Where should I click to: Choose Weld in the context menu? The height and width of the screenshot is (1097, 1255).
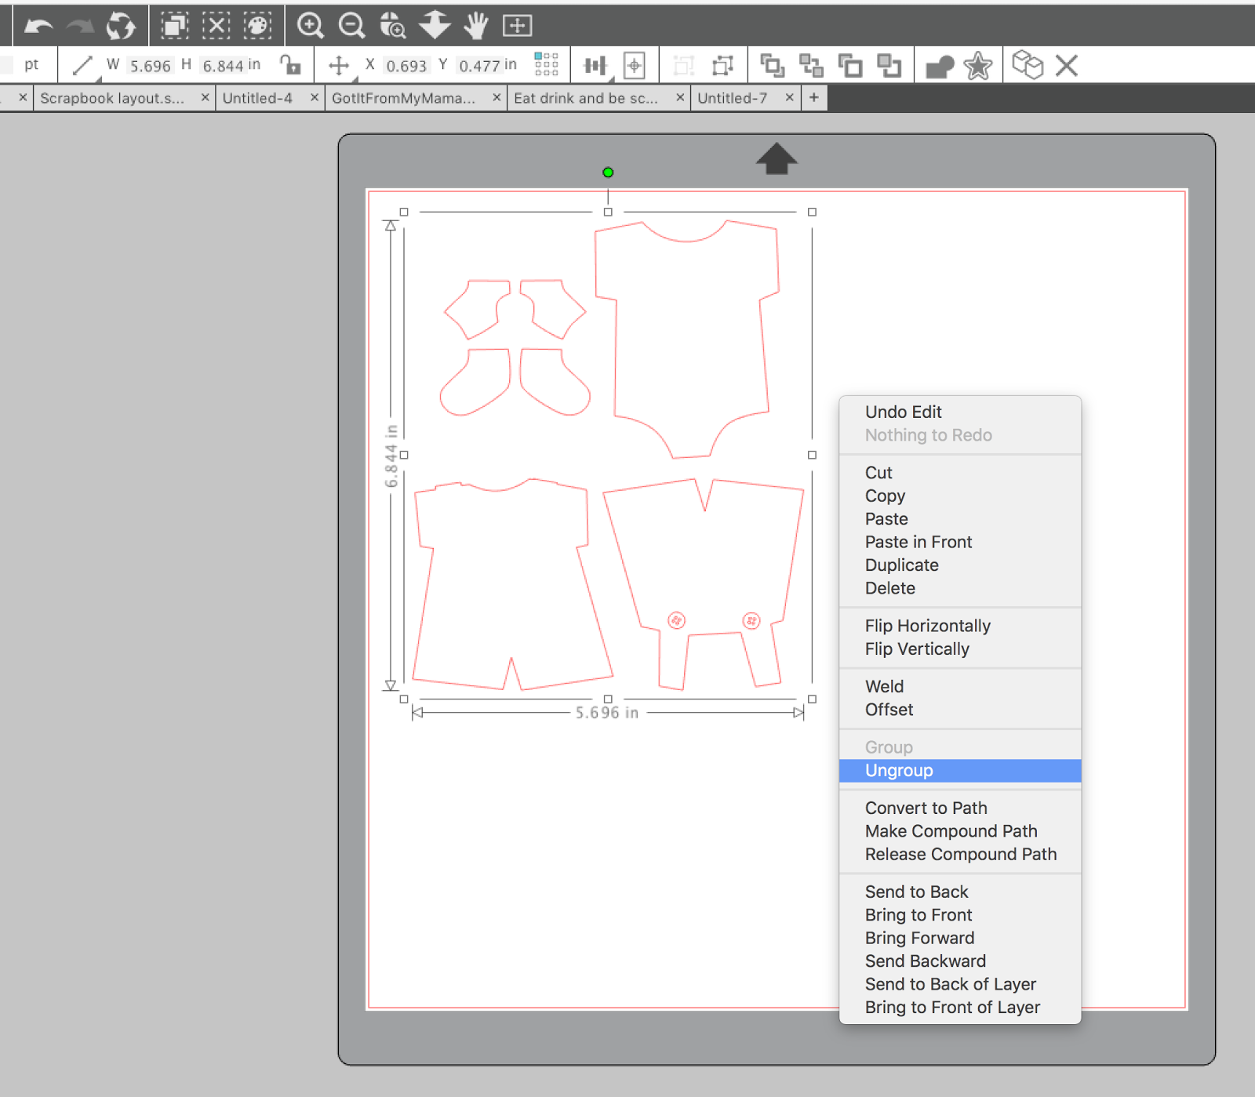[960, 687]
